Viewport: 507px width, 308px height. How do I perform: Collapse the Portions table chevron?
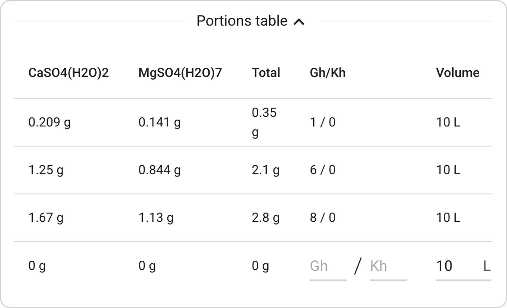299,22
